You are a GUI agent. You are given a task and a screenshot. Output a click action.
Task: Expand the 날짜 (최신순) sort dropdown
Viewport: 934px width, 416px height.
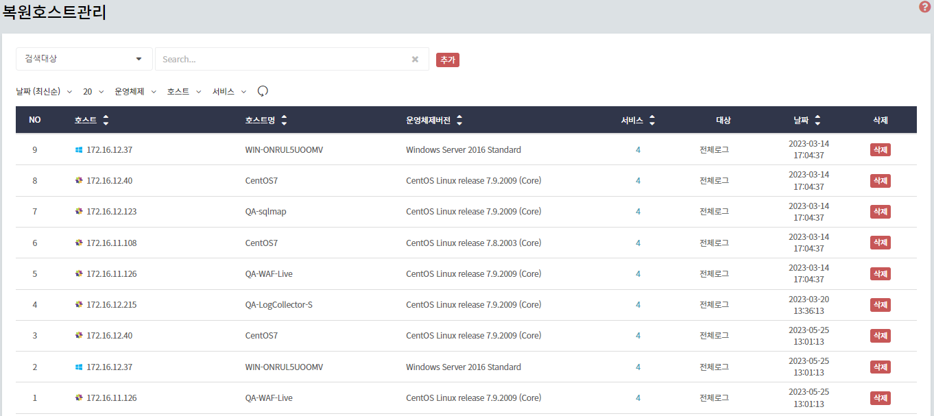click(x=44, y=91)
